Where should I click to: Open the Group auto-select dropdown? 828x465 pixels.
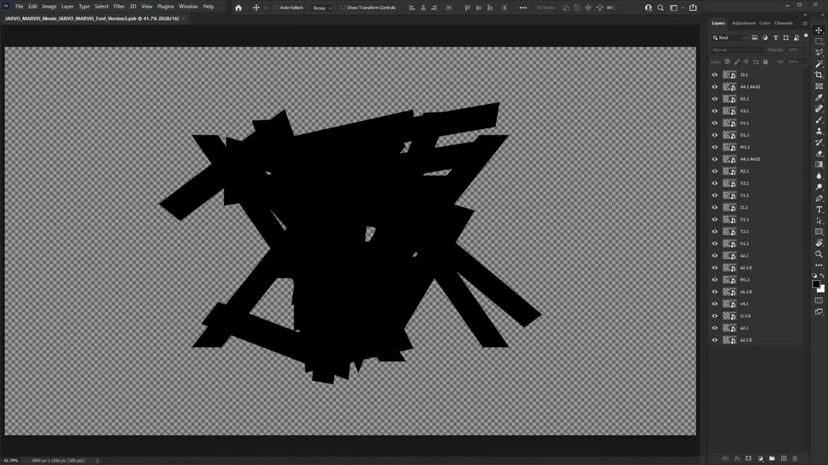coord(321,8)
